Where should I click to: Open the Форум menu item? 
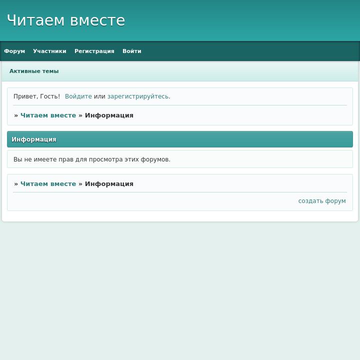(14, 51)
